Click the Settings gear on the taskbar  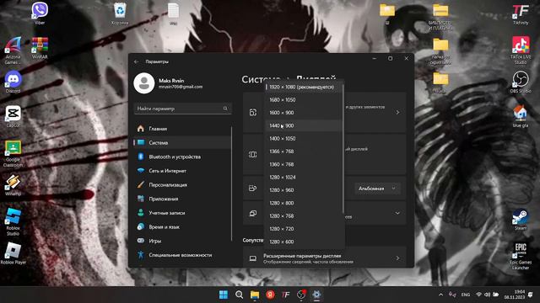click(317, 295)
